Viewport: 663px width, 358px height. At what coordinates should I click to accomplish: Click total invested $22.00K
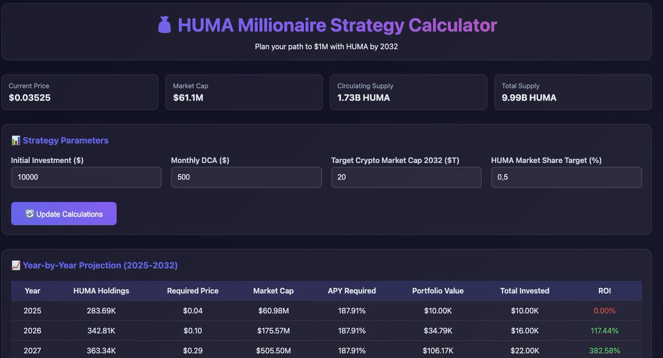[x=525, y=350]
